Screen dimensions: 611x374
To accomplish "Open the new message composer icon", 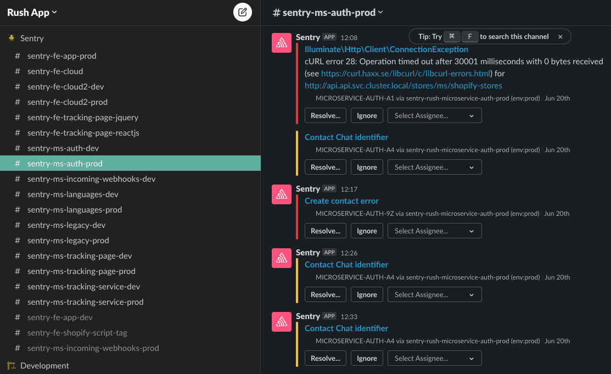I will 242,12.
